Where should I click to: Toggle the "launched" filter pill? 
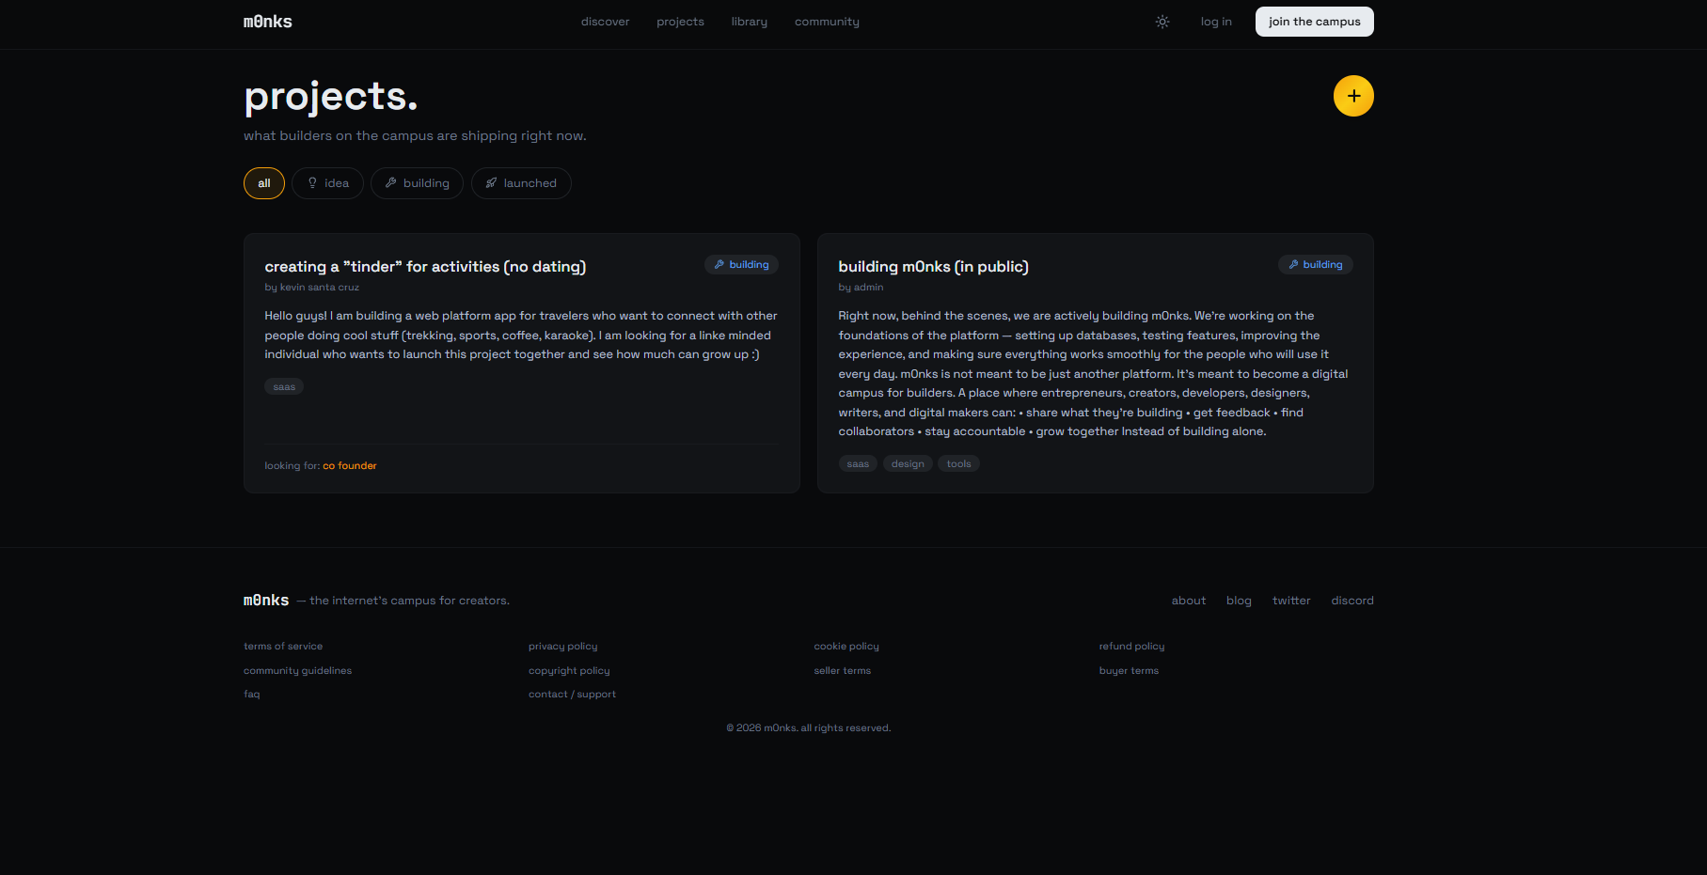pos(521,182)
